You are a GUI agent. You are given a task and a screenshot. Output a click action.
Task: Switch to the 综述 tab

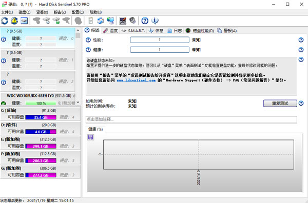[92, 30]
